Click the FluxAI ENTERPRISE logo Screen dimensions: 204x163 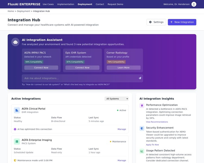24,4
